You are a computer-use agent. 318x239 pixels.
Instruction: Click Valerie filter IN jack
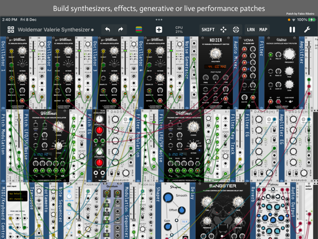click(270, 102)
